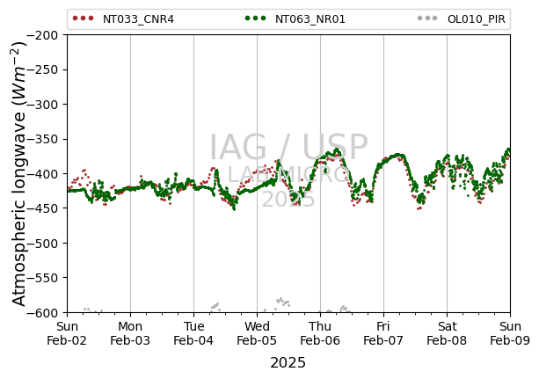Click the Sun Feb-09 date label
The image size is (539, 379).
510,333
